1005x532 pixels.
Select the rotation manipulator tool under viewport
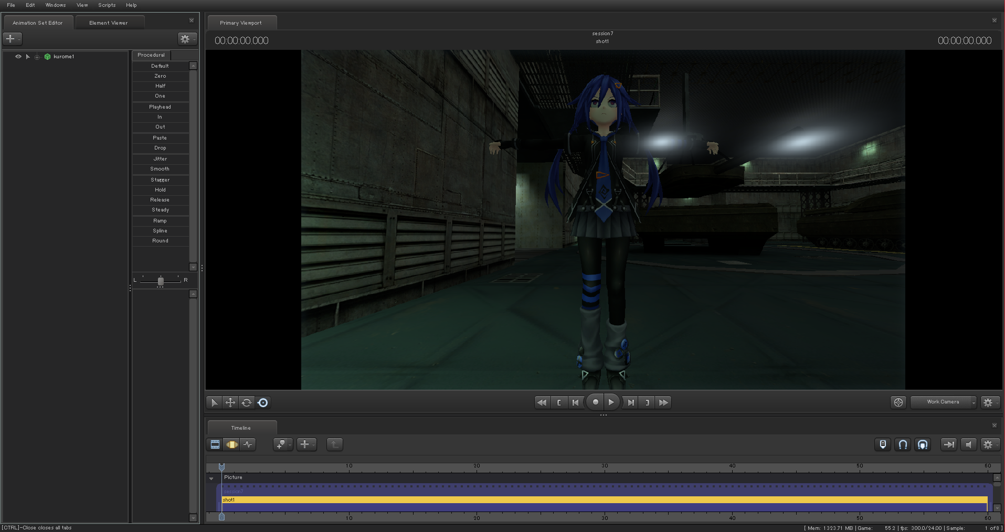tap(247, 402)
